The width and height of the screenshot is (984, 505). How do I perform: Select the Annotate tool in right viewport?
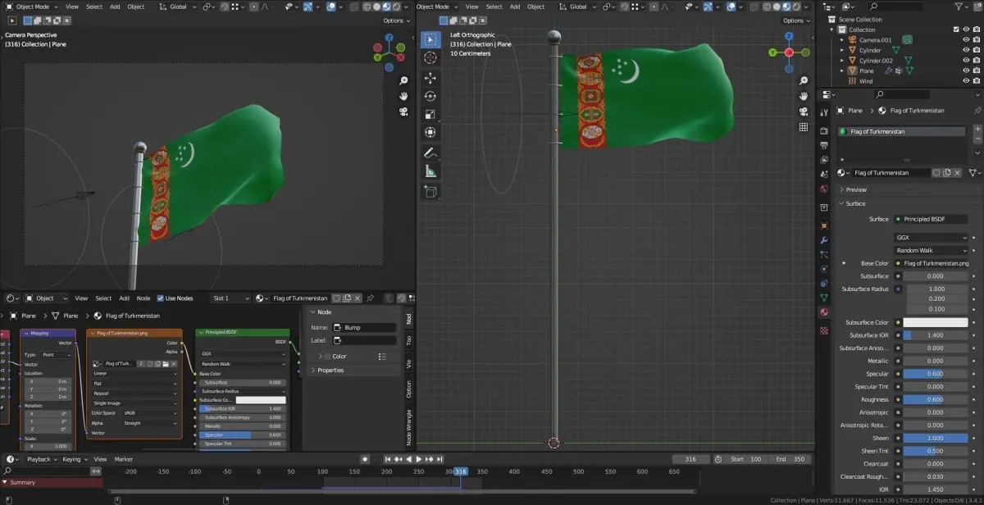(x=430, y=152)
